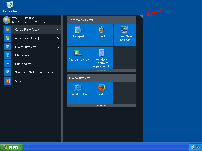Launch Windows Calculator application file

click(x=102, y=58)
